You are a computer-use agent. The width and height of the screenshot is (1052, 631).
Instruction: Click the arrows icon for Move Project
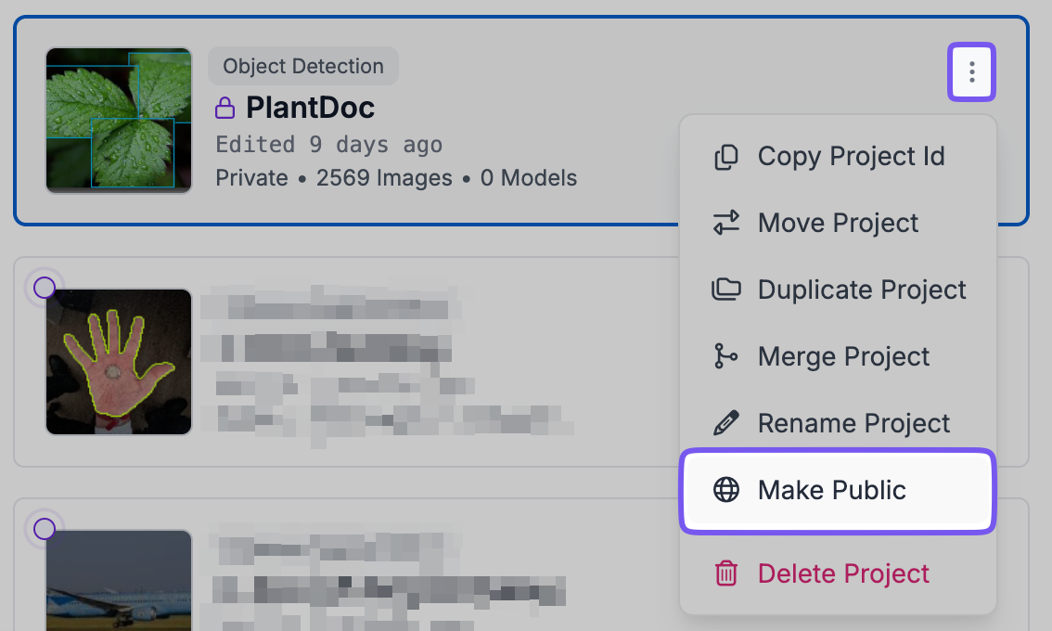725,223
